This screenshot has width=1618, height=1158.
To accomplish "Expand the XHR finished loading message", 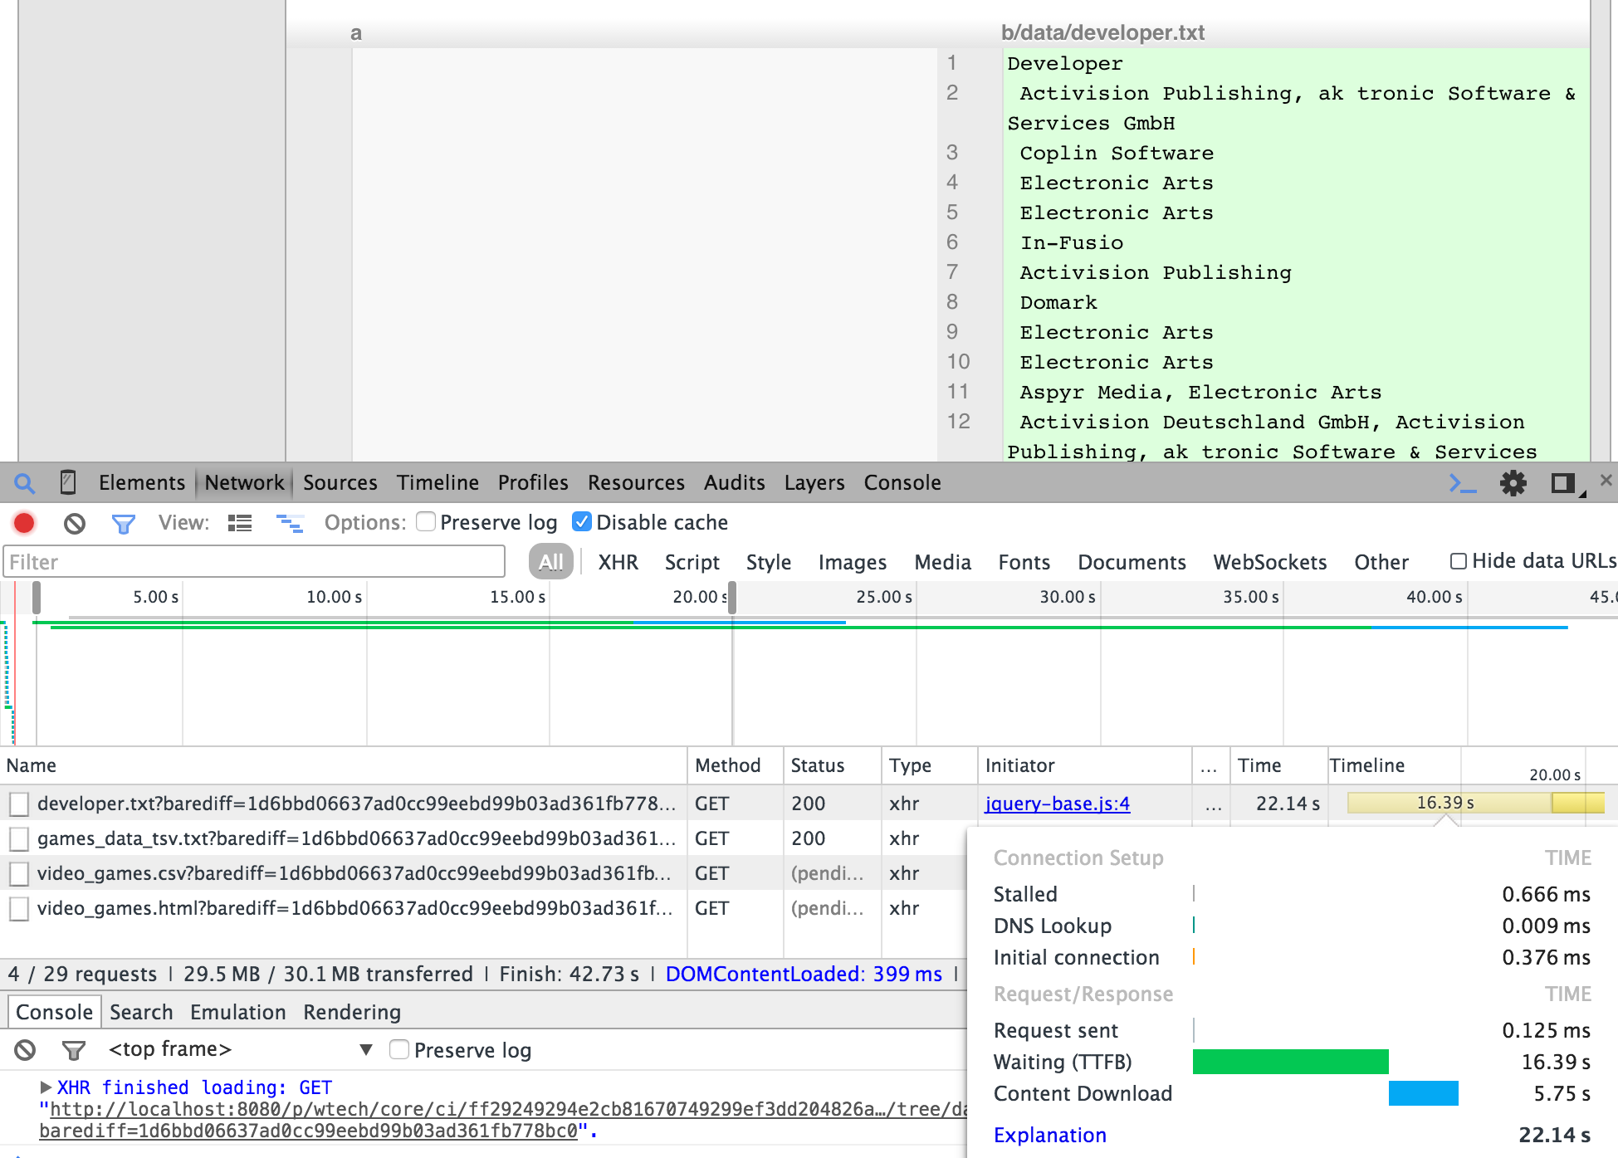I will coord(46,1087).
